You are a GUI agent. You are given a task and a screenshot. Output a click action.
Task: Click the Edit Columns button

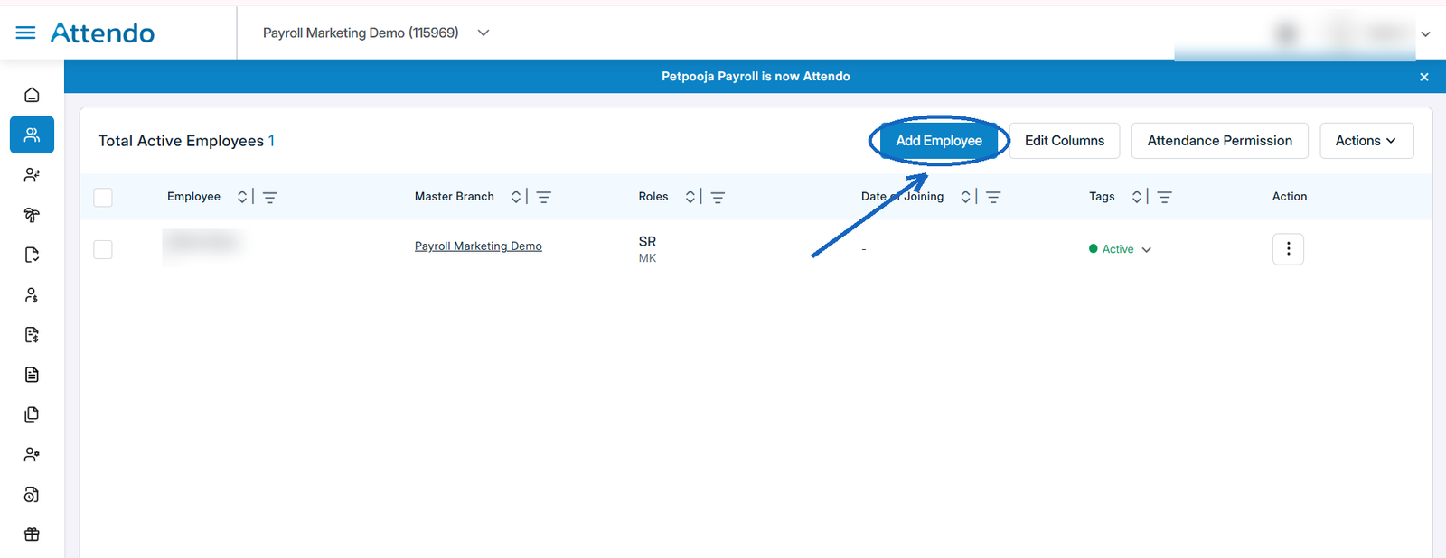tap(1065, 141)
